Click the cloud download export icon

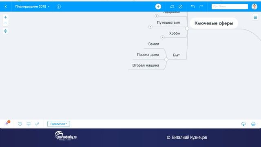(243, 124)
